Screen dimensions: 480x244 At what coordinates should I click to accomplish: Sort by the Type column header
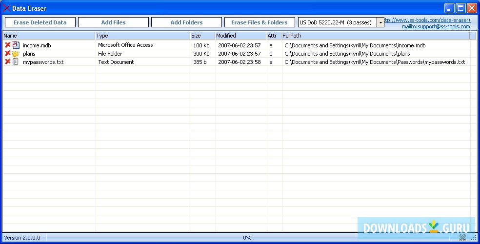142,36
